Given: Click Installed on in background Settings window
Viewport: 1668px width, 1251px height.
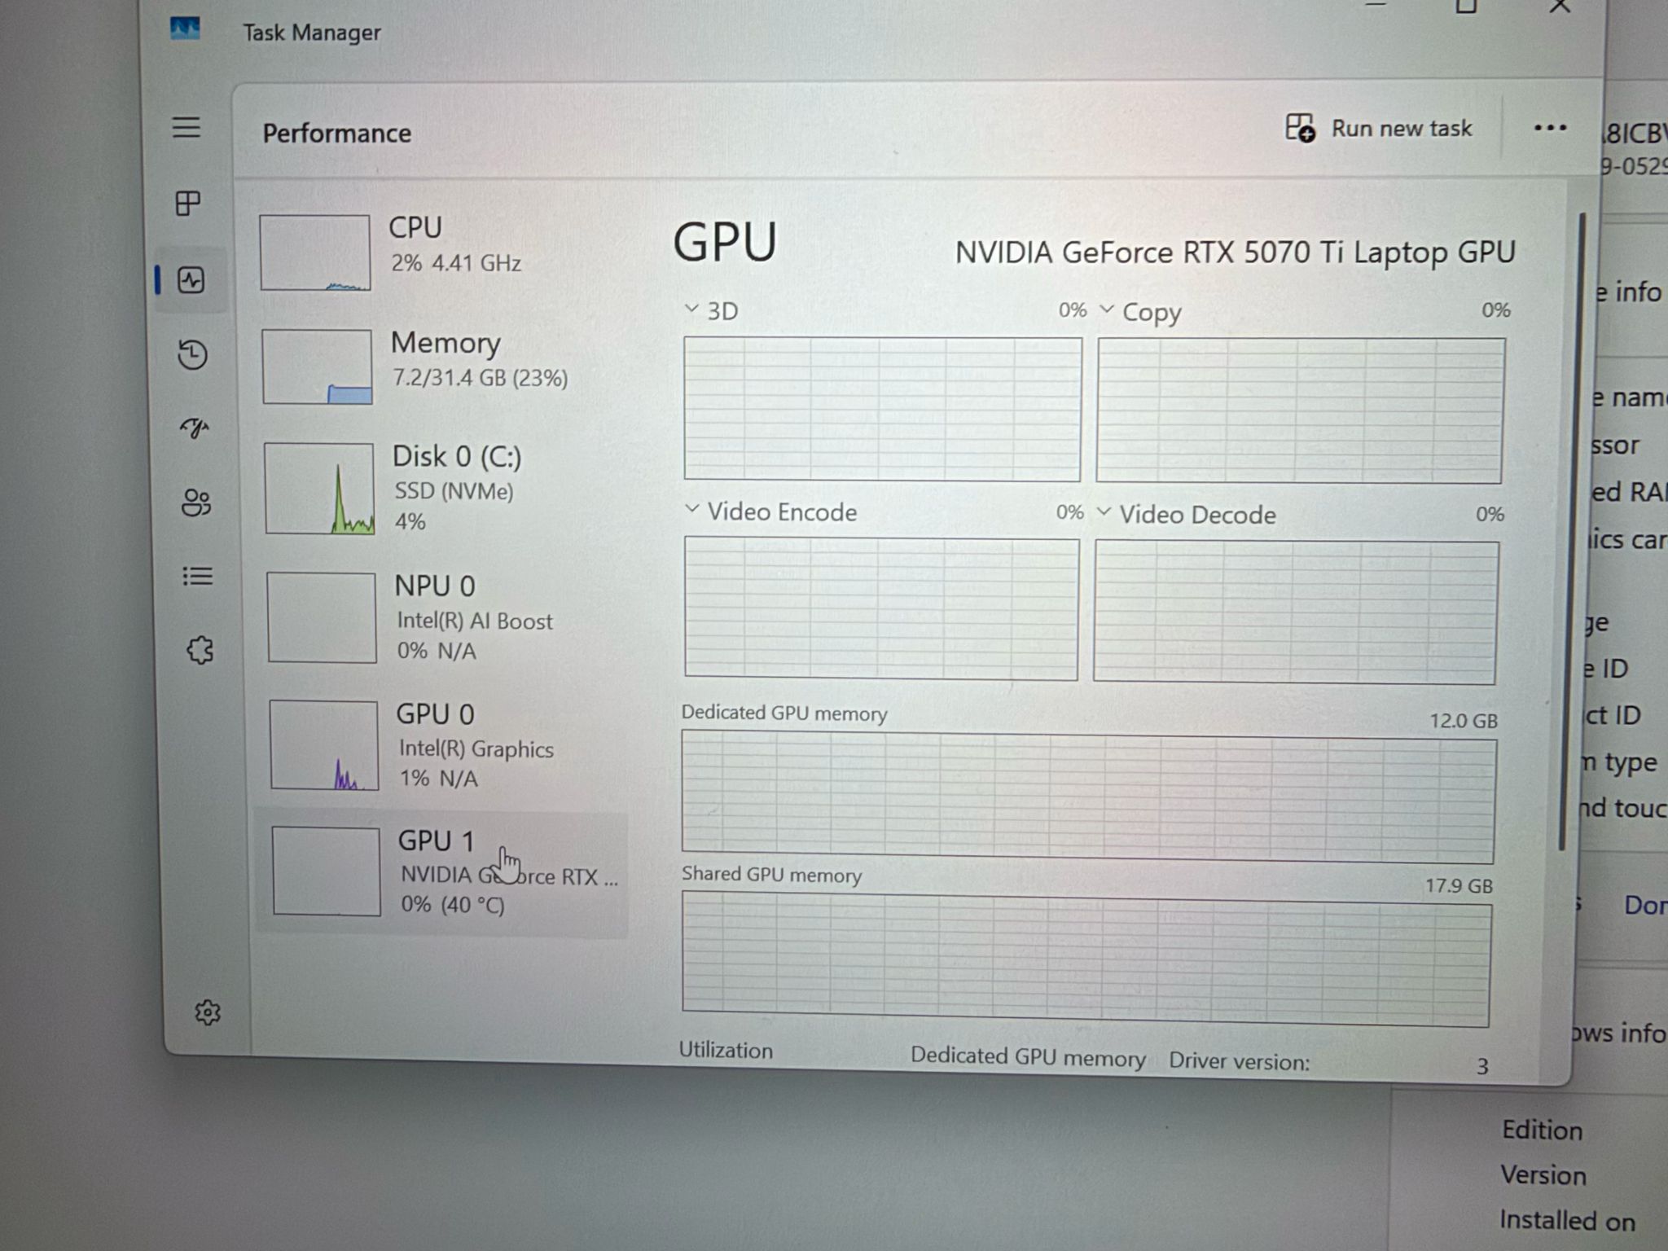Looking at the screenshot, I should [1568, 1220].
